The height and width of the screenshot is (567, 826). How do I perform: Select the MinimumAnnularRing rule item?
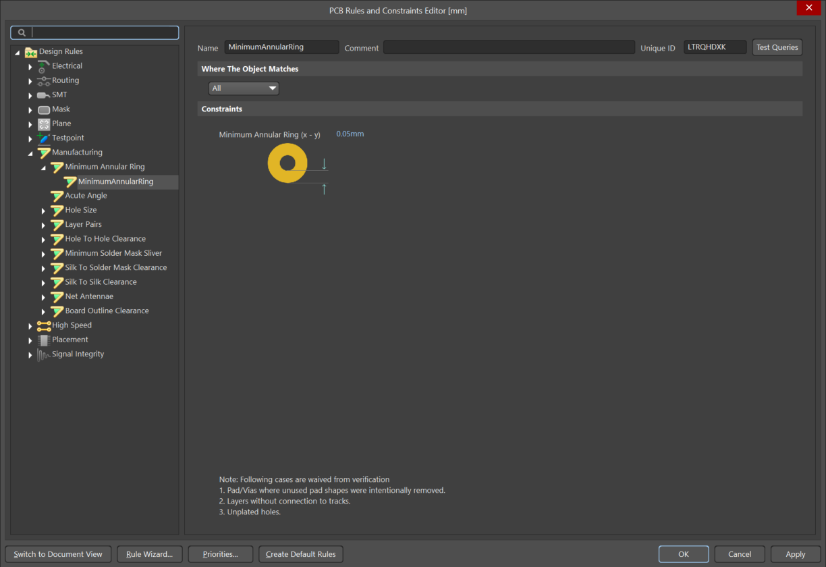pos(115,182)
